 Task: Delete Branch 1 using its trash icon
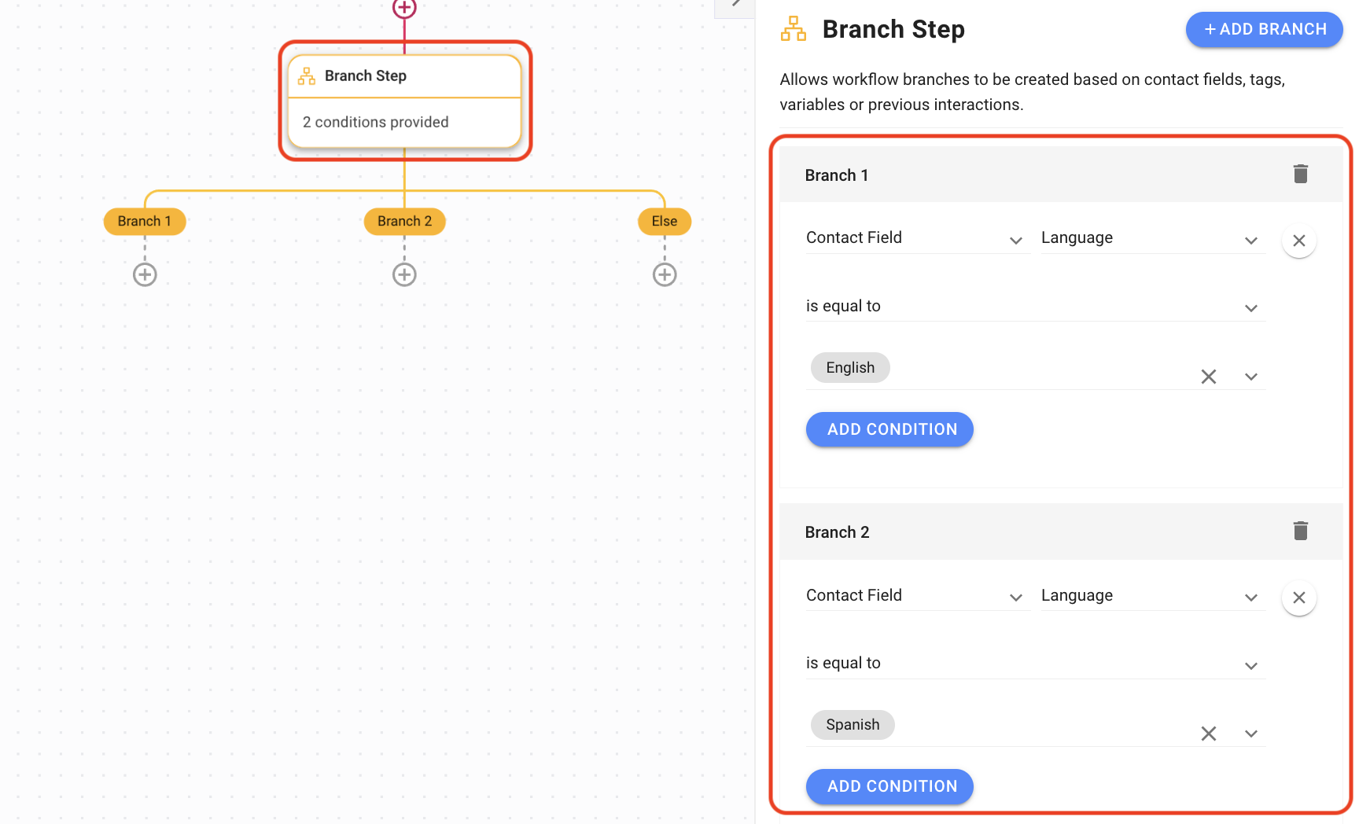[x=1300, y=174]
